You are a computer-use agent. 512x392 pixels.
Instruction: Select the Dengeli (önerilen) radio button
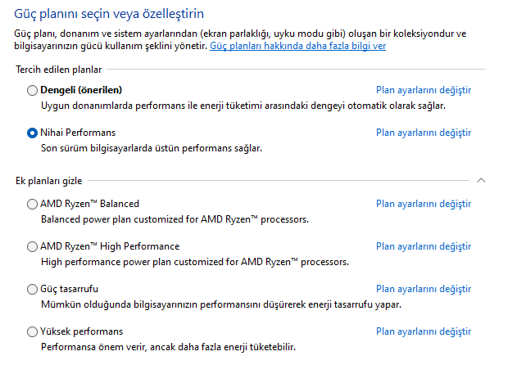coord(32,90)
